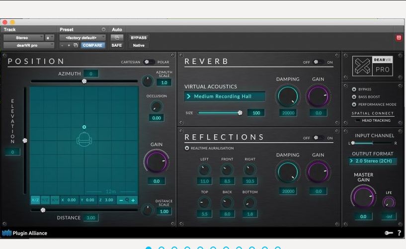Click the Master Gain knob
This screenshot has height=249, width=406.
click(x=363, y=196)
